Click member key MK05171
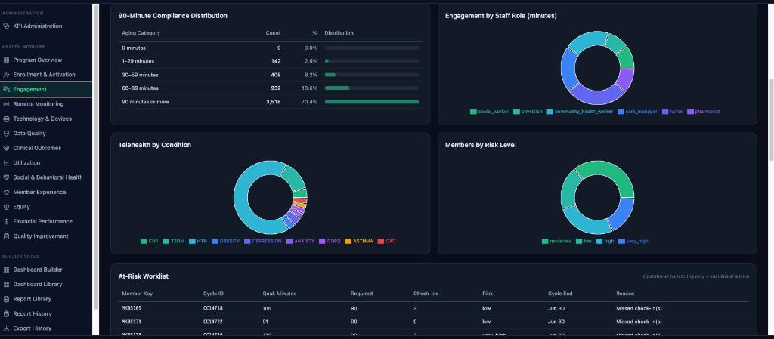 click(132, 322)
